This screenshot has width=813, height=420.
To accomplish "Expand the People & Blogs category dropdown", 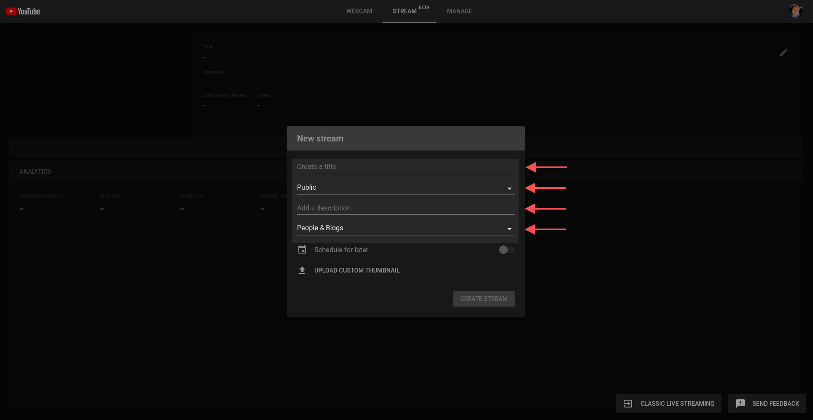I will (405, 228).
